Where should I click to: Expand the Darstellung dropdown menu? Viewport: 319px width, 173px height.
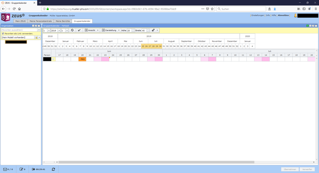click(x=110, y=30)
